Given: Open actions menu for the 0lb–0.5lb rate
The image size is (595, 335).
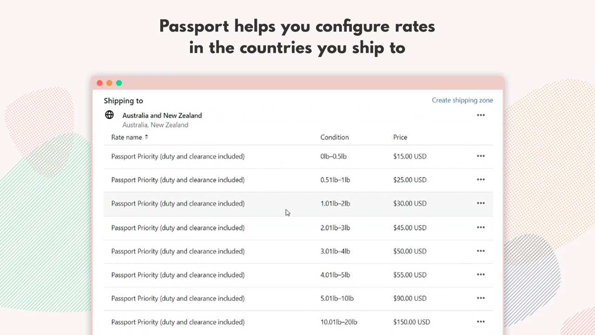Looking at the screenshot, I should 481,156.
